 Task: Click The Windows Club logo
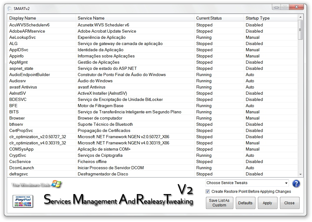coord(36,184)
